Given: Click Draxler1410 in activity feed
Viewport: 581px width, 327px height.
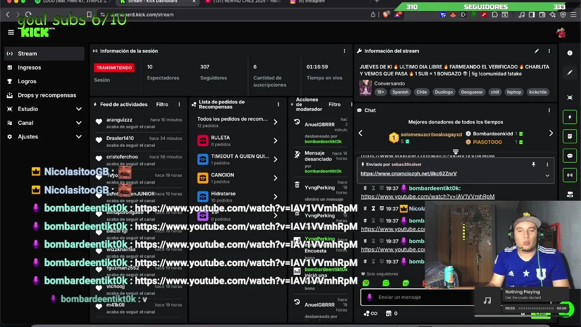Looking at the screenshot, I should coord(120,139).
